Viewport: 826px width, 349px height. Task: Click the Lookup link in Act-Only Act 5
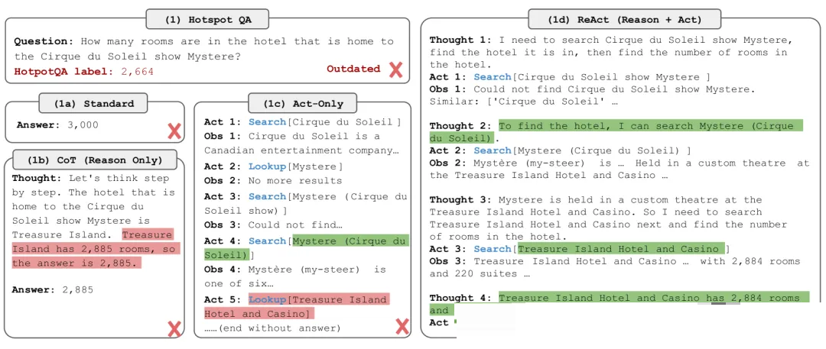[x=267, y=299]
